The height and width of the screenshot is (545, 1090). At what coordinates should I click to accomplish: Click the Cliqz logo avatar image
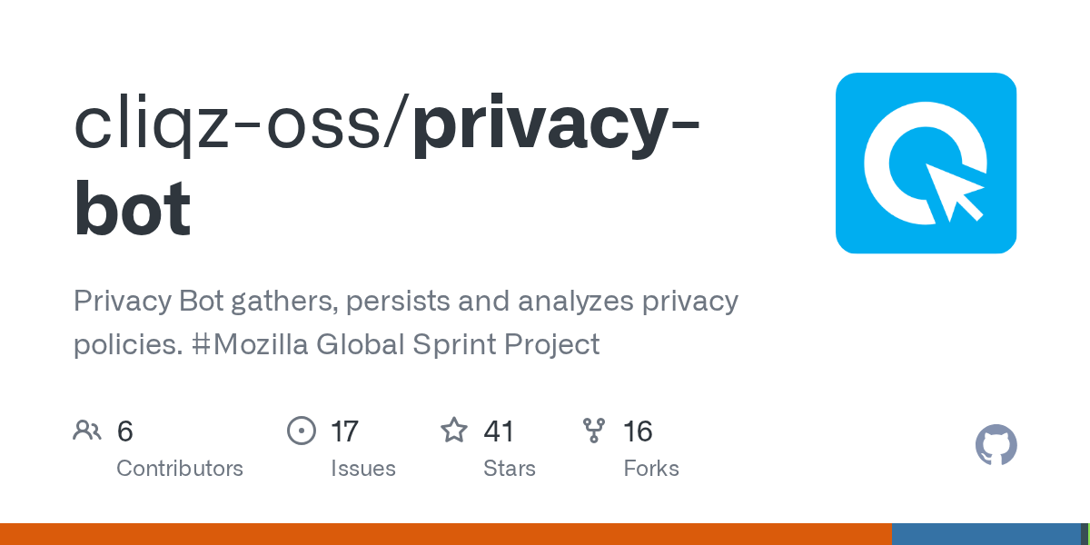[926, 163]
